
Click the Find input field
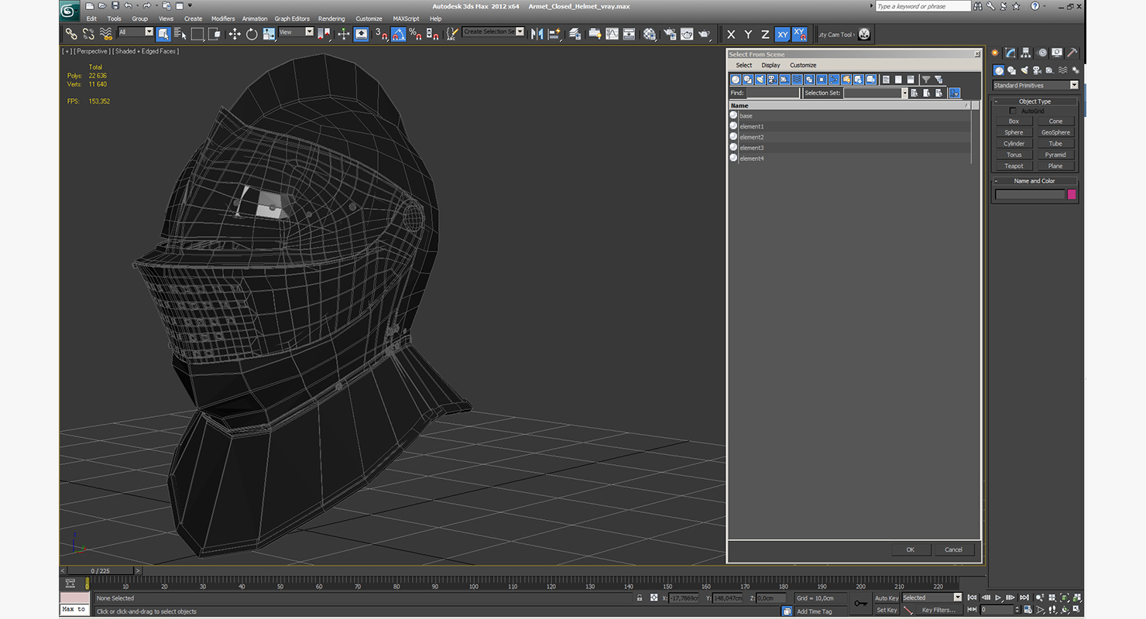773,93
